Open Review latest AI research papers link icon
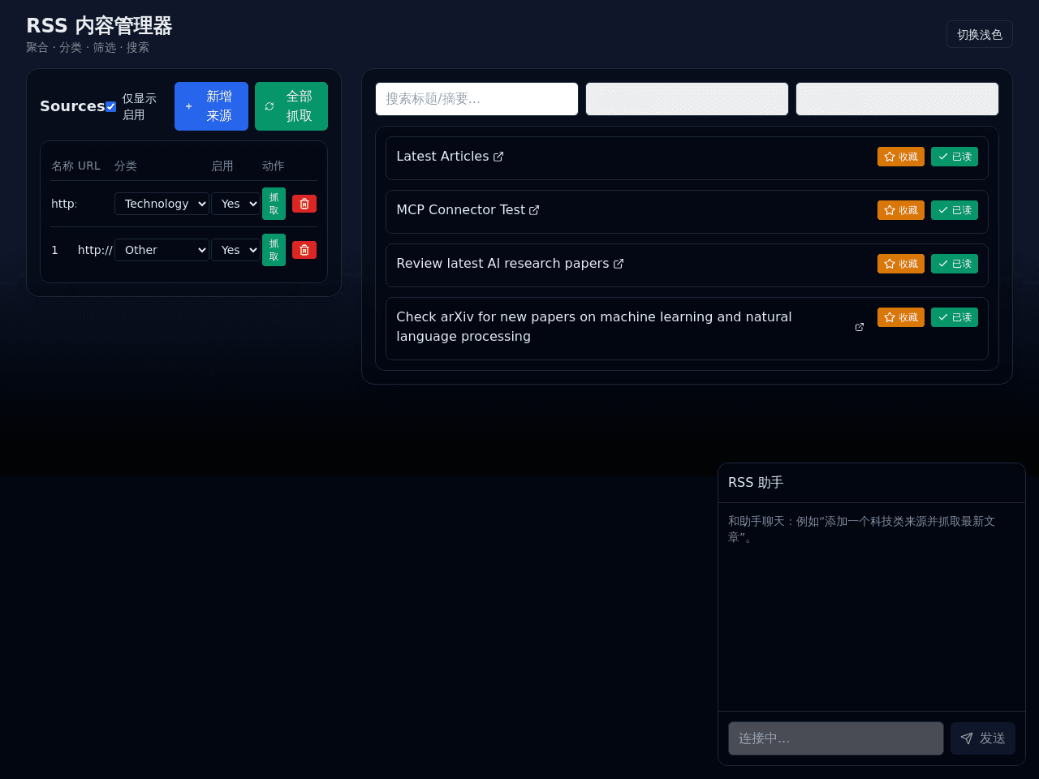The width and height of the screenshot is (1039, 779). [x=619, y=264]
